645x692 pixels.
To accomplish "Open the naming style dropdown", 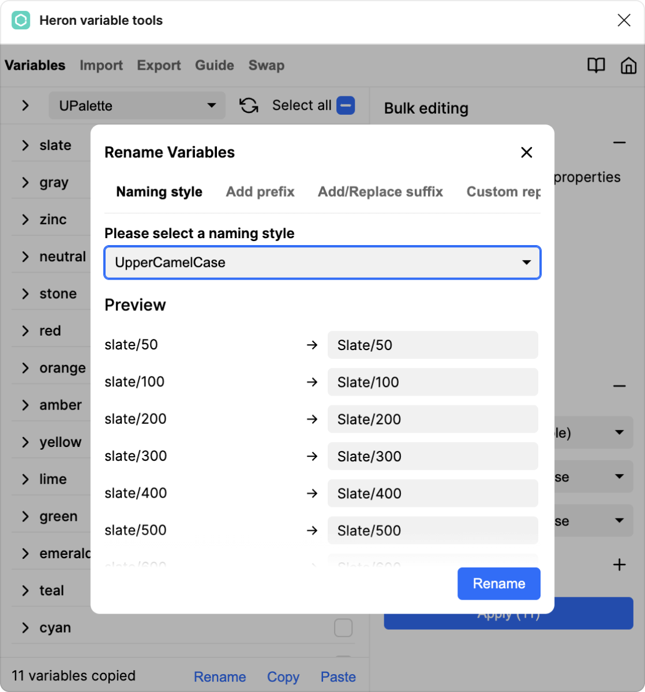I will [x=322, y=263].
